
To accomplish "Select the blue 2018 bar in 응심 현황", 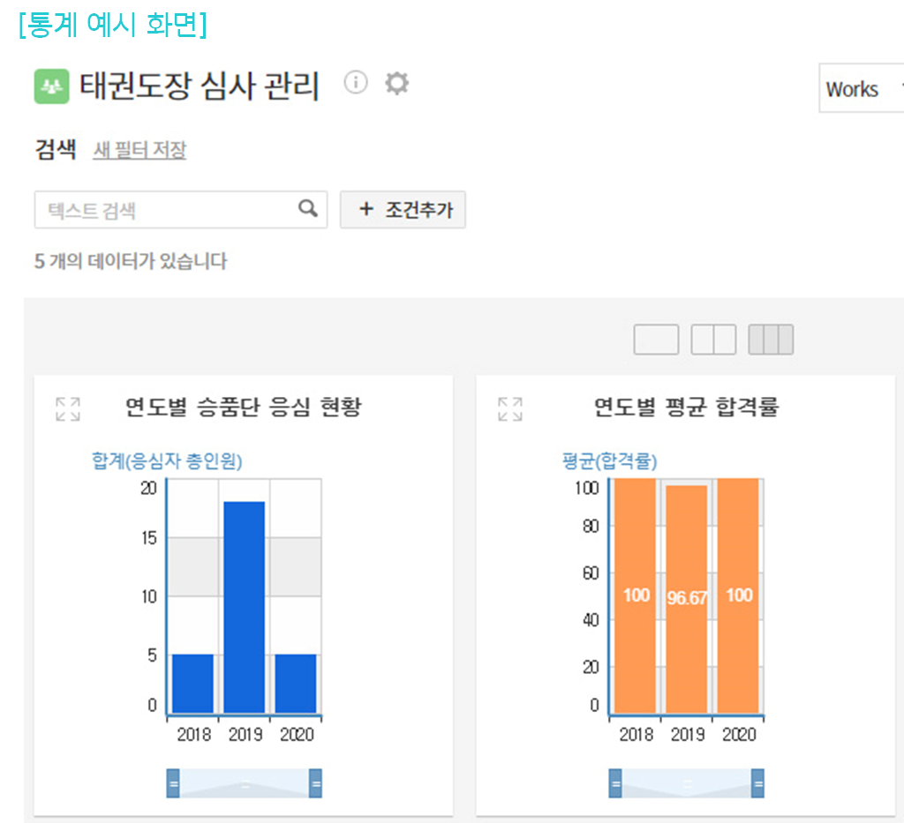I will coord(192,683).
